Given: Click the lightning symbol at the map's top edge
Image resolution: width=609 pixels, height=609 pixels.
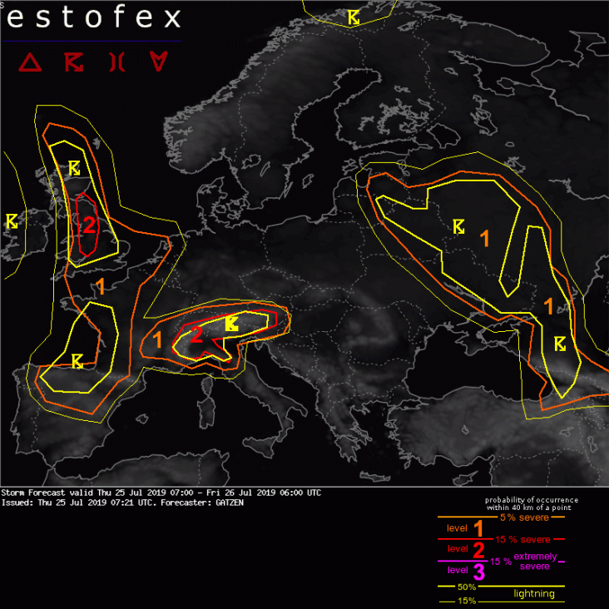Looking at the screenshot, I should (x=354, y=17).
